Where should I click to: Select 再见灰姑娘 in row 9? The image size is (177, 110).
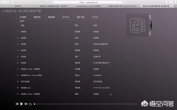(25, 81)
